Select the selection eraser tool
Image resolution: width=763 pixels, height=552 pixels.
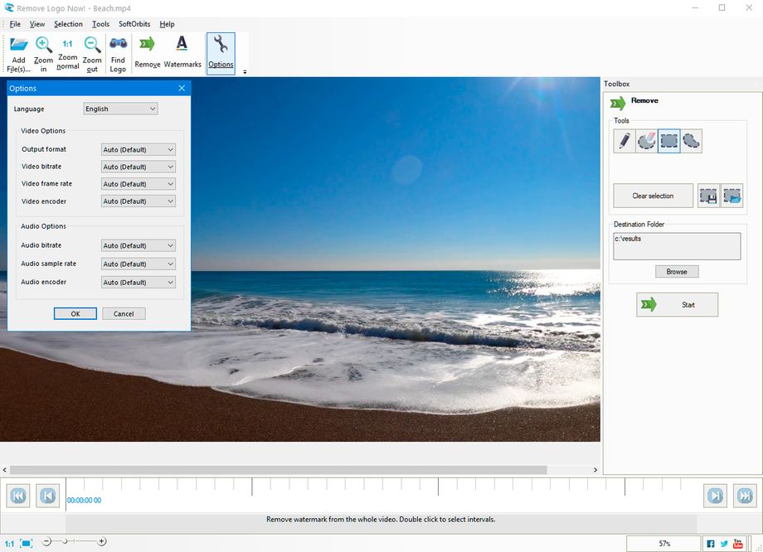point(646,141)
